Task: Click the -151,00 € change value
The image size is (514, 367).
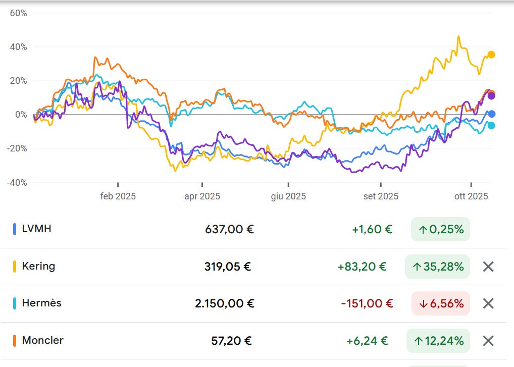Action: click(x=367, y=304)
